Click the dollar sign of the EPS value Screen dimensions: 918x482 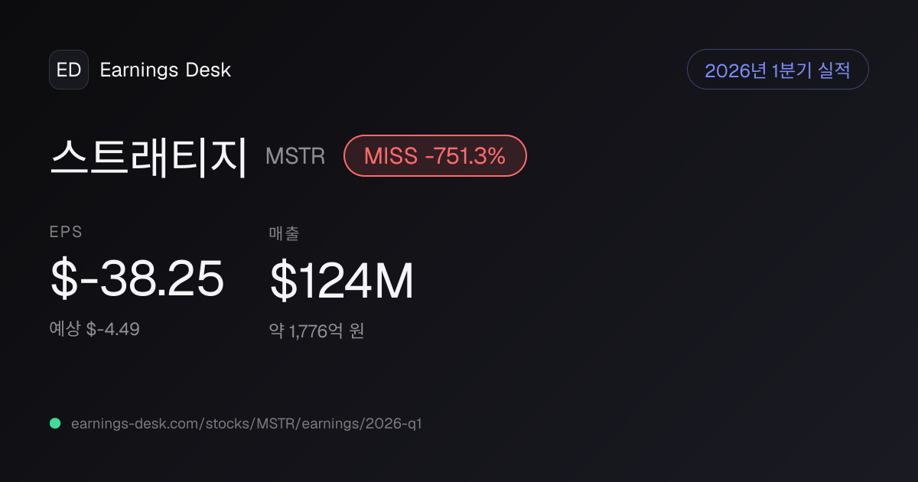[x=63, y=279]
